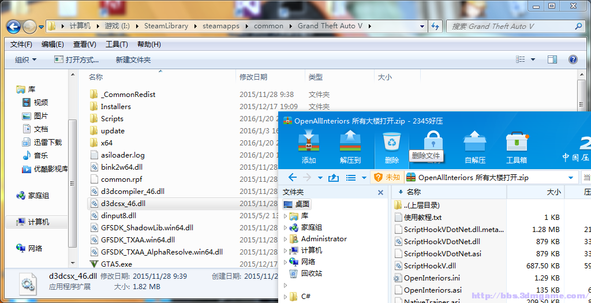Viewport: 591px width, 303px height.
Task: Select 文档 in the Explorer library sidebar
Action: click(35, 129)
